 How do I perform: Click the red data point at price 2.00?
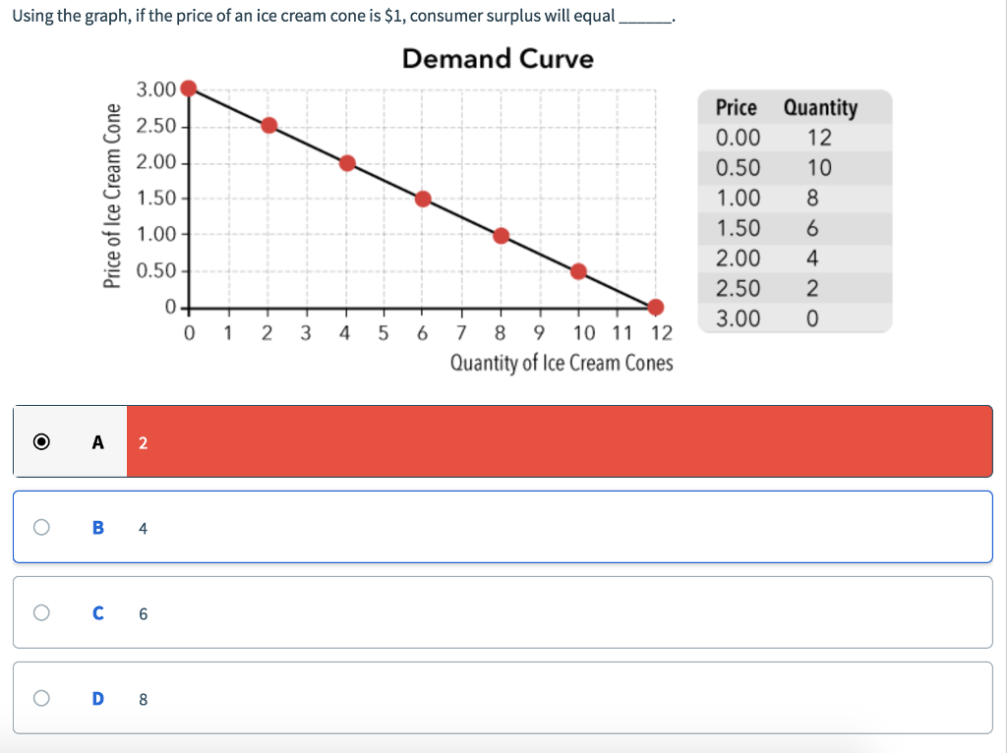tap(345, 162)
